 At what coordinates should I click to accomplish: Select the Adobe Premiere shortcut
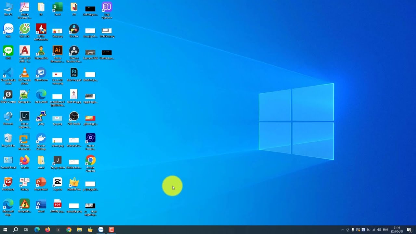tap(90, 142)
